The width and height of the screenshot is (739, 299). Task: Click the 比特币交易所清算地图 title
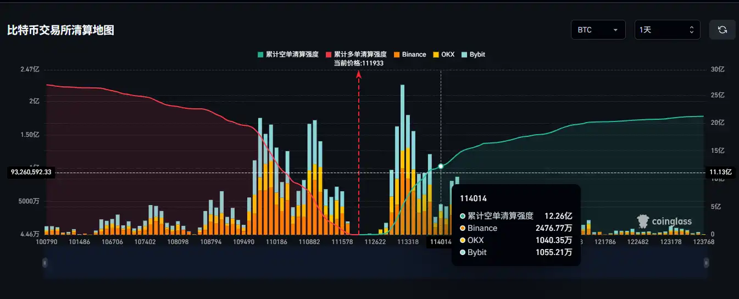click(60, 30)
